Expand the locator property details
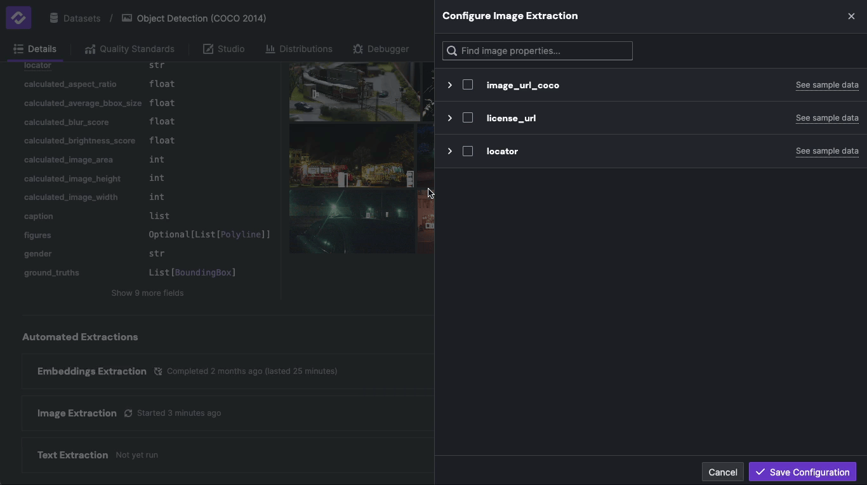867x485 pixels. click(x=449, y=151)
